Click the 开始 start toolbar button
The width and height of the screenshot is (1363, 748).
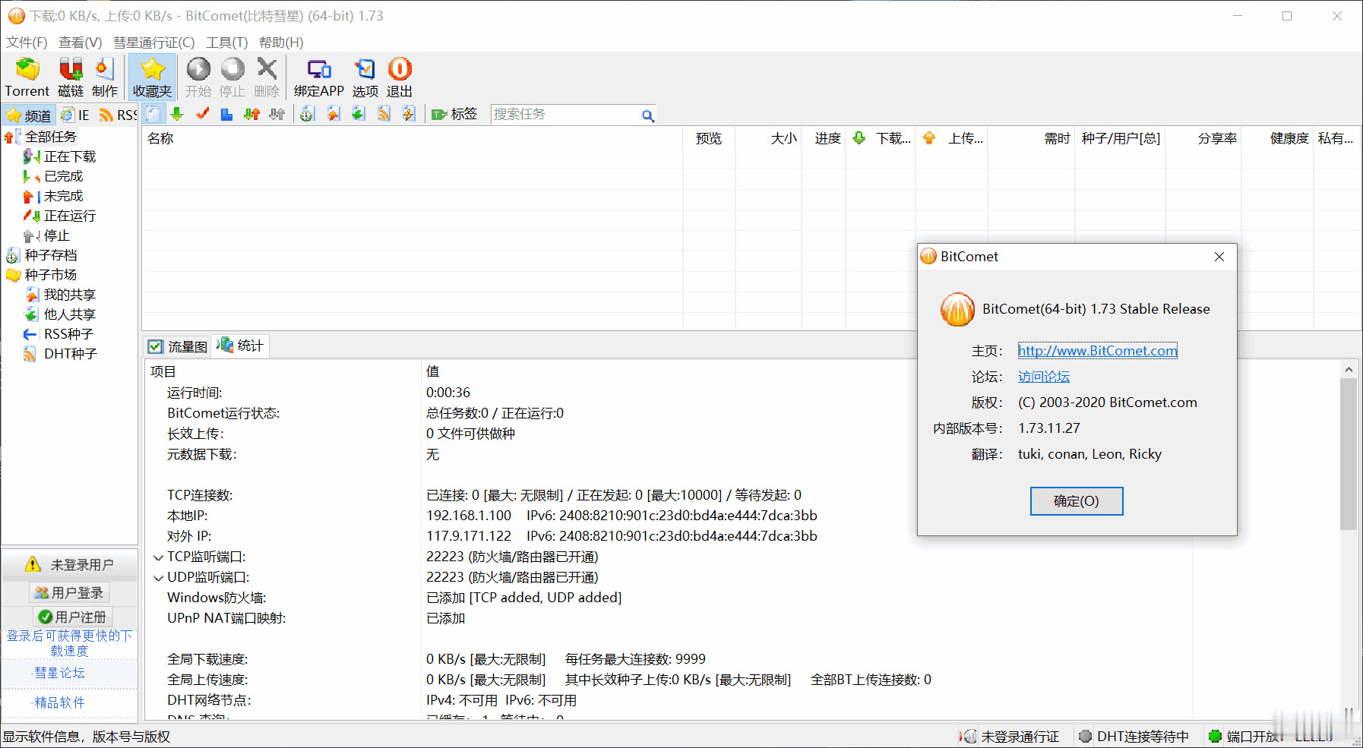tap(198, 77)
